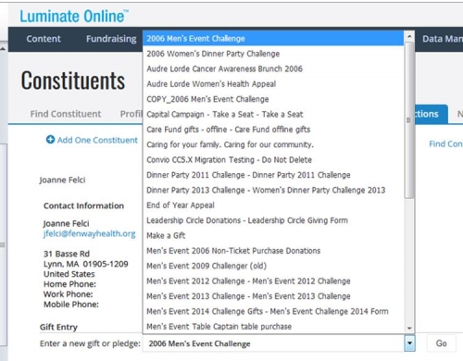The height and width of the screenshot is (361, 463).
Task: Click the dropdown list scroll up arrow
Action: point(409,37)
